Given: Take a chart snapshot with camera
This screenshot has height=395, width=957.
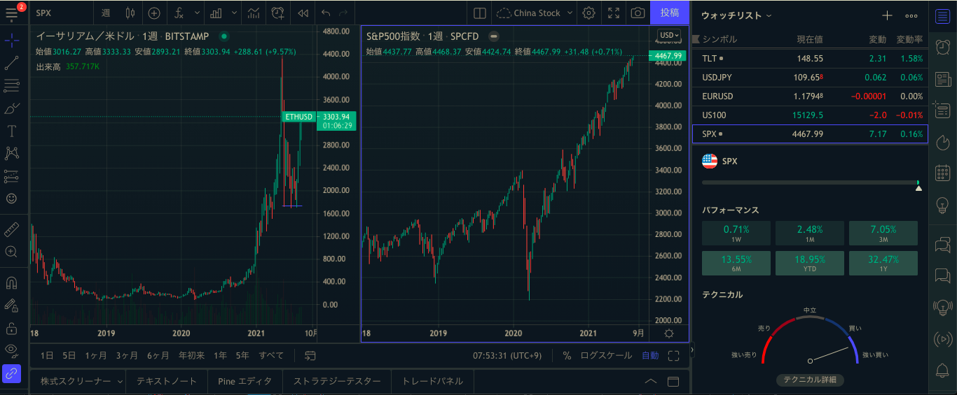Looking at the screenshot, I should pyautogui.click(x=638, y=13).
